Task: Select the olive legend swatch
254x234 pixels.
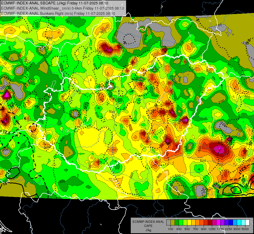Action: coord(173,223)
